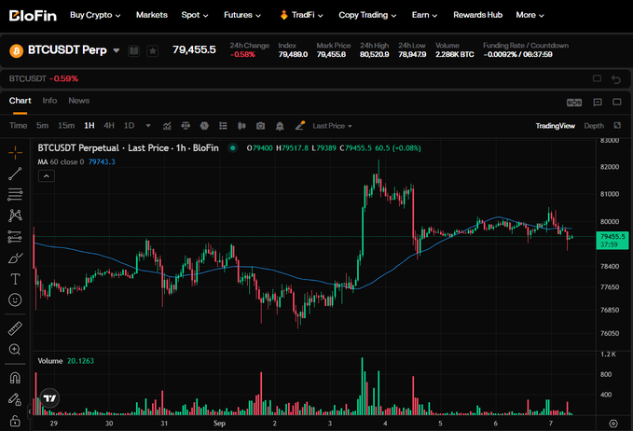This screenshot has width=633, height=431.
Task: Create a price alert with bell icon
Action: click(x=280, y=126)
